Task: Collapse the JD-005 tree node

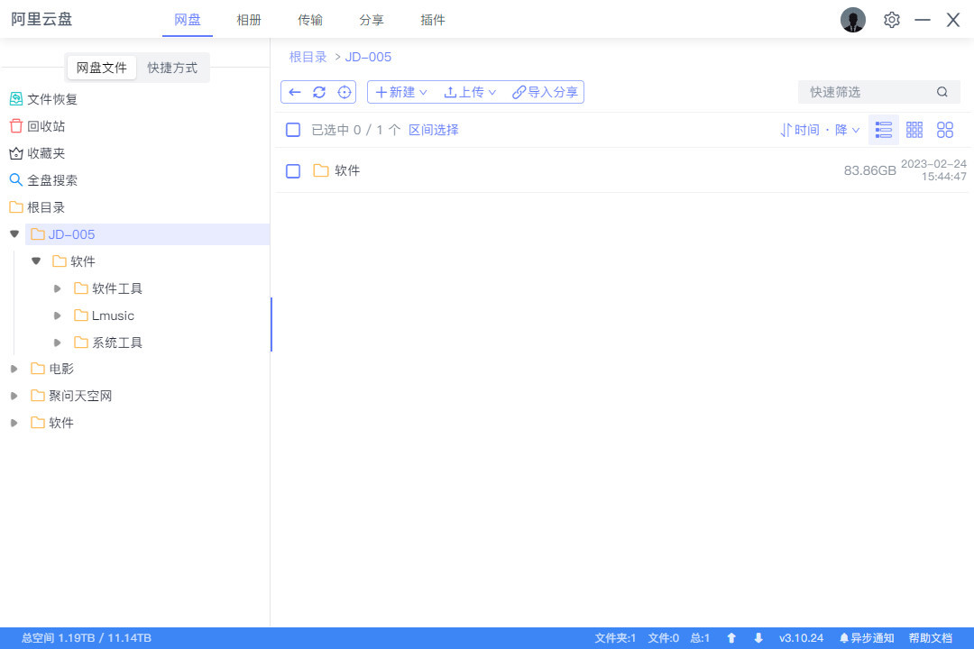Action: [x=14, y=234]
